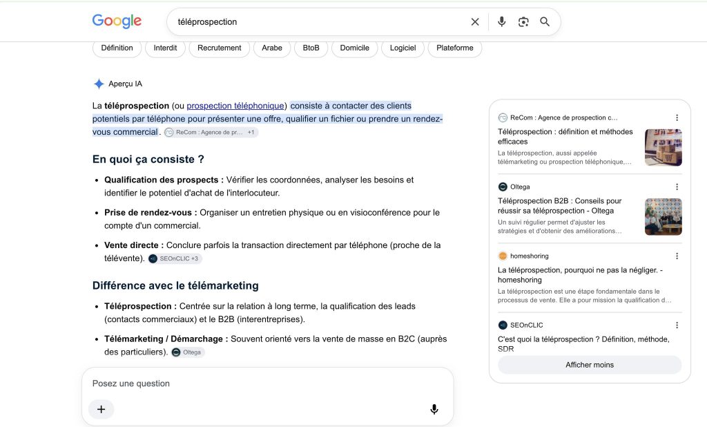707x427 pixels.
Task: Click the heading Différence avec le télémarketing
Action: pyautogui.click(x=175, y=285)
